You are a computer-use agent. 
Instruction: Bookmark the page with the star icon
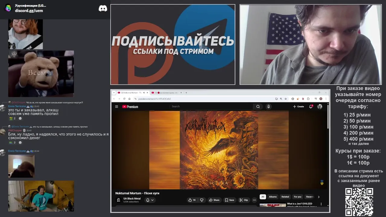(x=286, y=99)
